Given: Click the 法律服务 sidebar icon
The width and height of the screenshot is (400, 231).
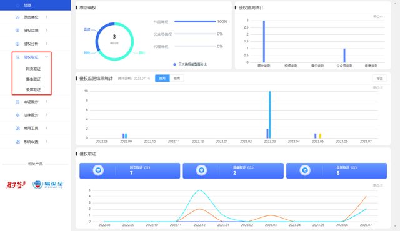Looking at the screenshot, I should [x=17, y=115].
